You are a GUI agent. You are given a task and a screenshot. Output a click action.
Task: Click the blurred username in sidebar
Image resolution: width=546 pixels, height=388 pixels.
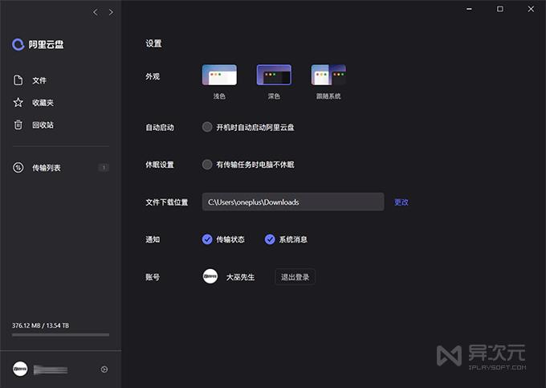click(51, 370)
